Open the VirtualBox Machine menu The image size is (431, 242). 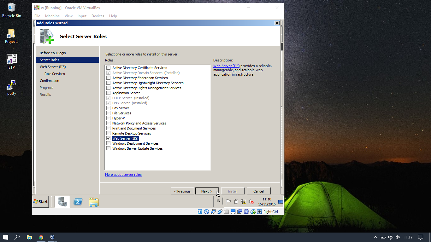(52, 16)
